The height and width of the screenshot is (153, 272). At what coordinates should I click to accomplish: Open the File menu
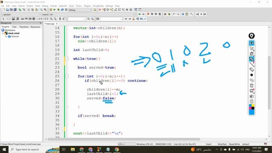[x=3, y=6]
